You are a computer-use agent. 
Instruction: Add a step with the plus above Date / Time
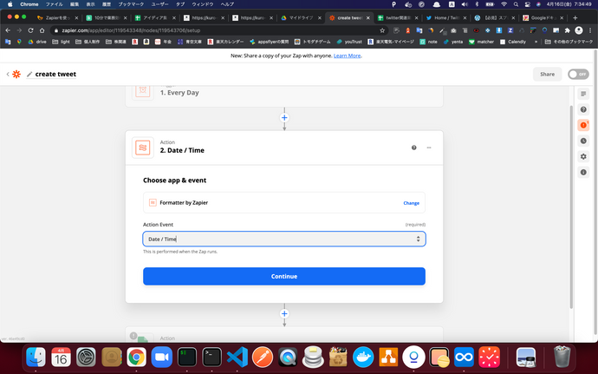point(284,118)
